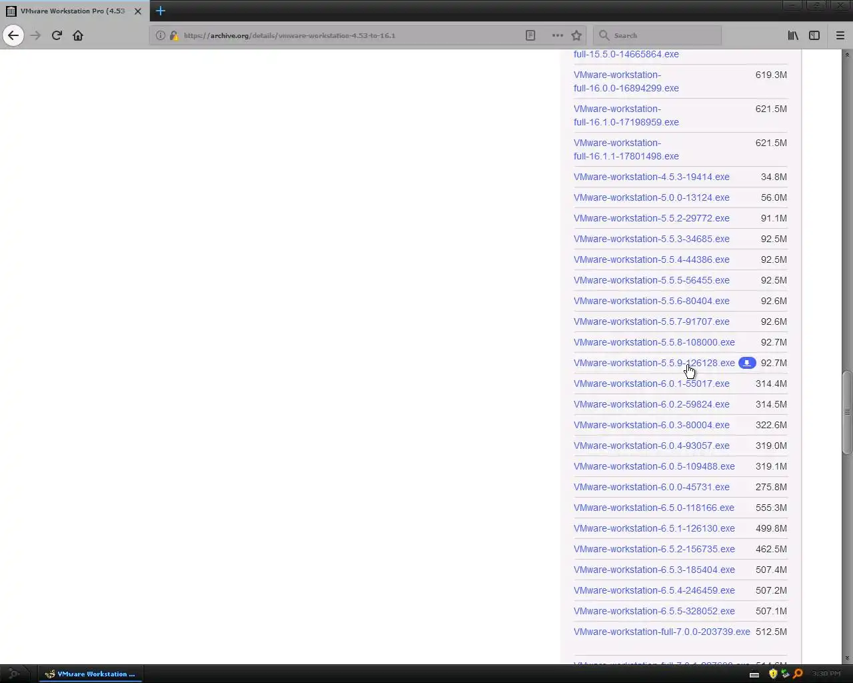Image resolution: width=853 pixels, height=683 pixels.
Task: Open VMware-workstation-5.5.9-126128.exe link
Action: (x=654, y=363)
